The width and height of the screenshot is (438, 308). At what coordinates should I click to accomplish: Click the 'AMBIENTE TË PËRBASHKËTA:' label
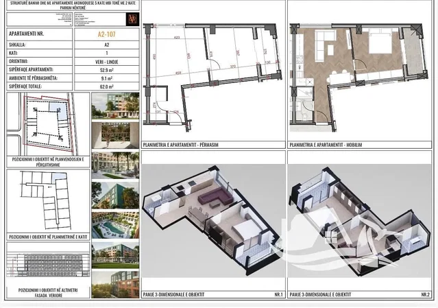tap(33, 78)
